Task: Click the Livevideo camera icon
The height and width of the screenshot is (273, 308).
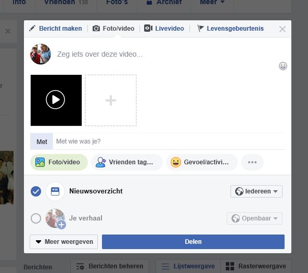Action: click(148, 28)
